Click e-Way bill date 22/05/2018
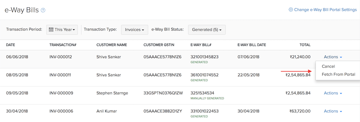360x122 pixels. click(249, 75)
